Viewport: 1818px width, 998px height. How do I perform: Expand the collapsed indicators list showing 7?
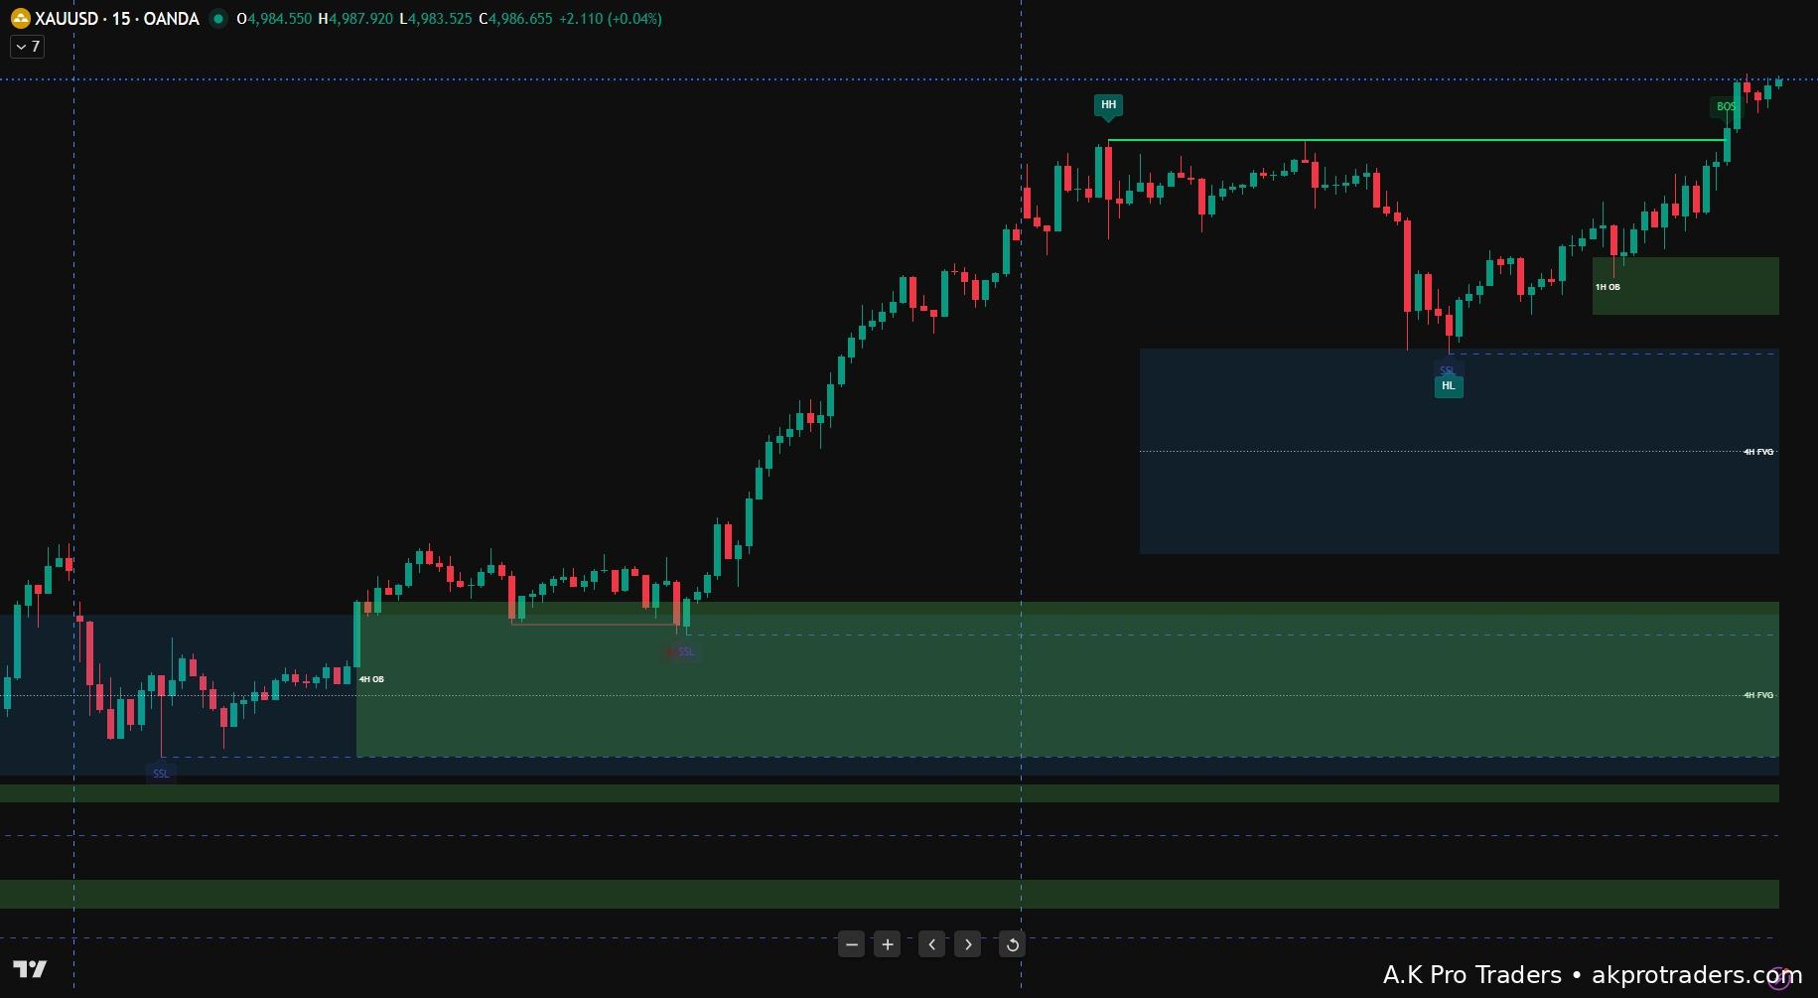(27, 45)
